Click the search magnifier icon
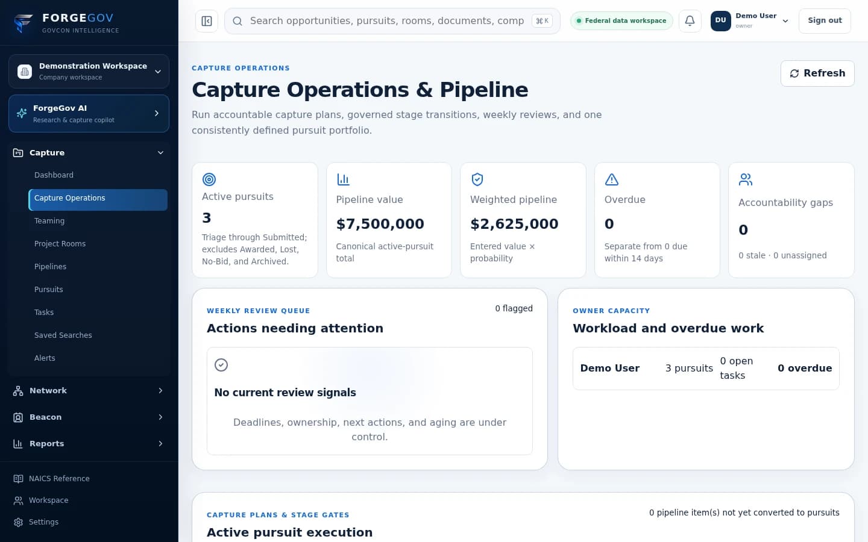This screenshot has height=542, width=868. [x=237, y=21]
